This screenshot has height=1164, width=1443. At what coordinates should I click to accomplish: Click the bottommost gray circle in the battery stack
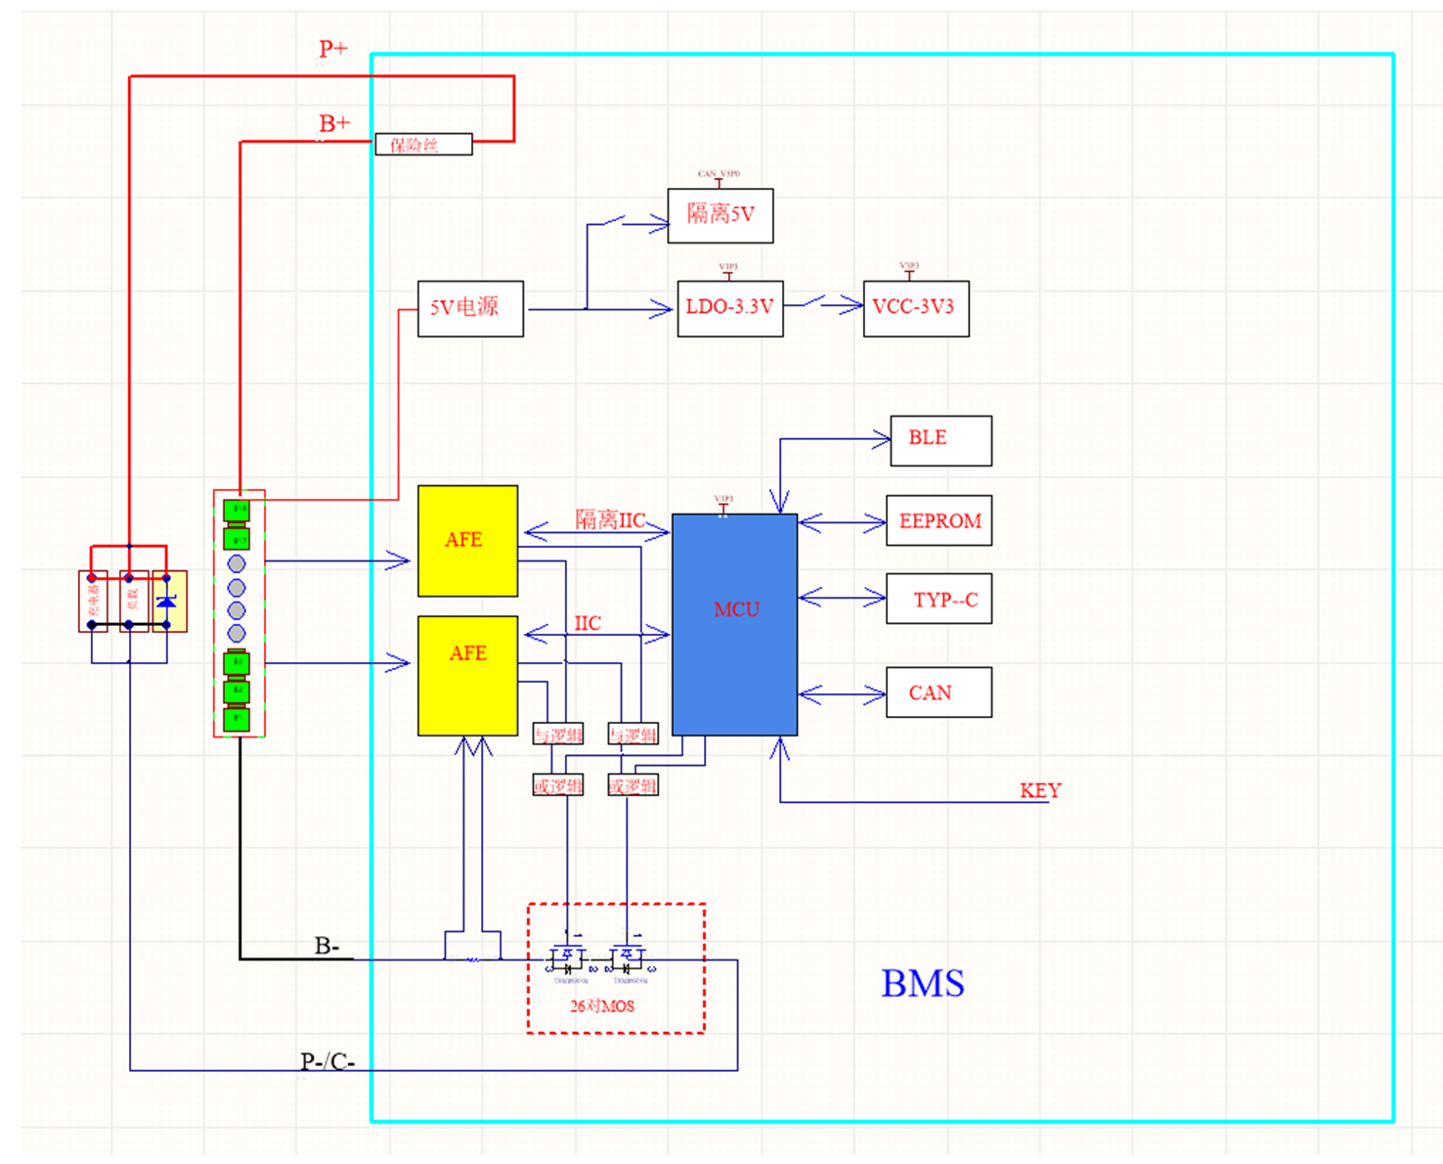(x=237, y=634)
